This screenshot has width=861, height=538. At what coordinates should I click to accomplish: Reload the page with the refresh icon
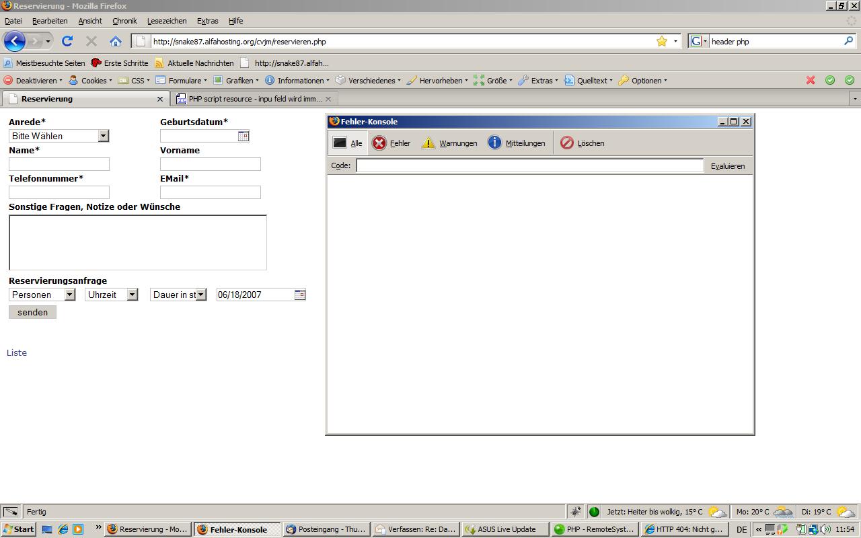click(x=67, y=41)
